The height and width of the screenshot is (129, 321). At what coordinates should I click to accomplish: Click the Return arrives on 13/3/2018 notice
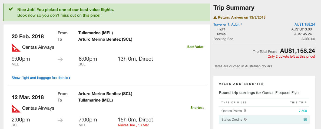click(x=239, y=18)
